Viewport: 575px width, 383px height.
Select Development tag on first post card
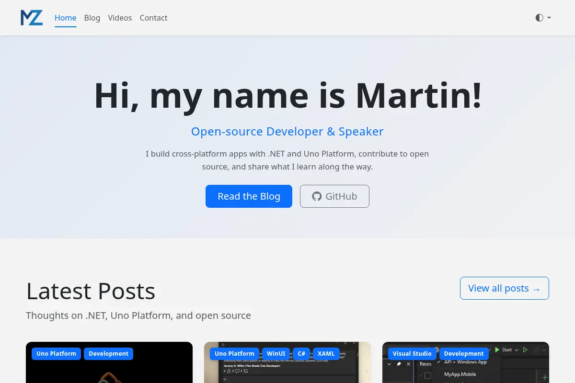(x=108, y=354)
